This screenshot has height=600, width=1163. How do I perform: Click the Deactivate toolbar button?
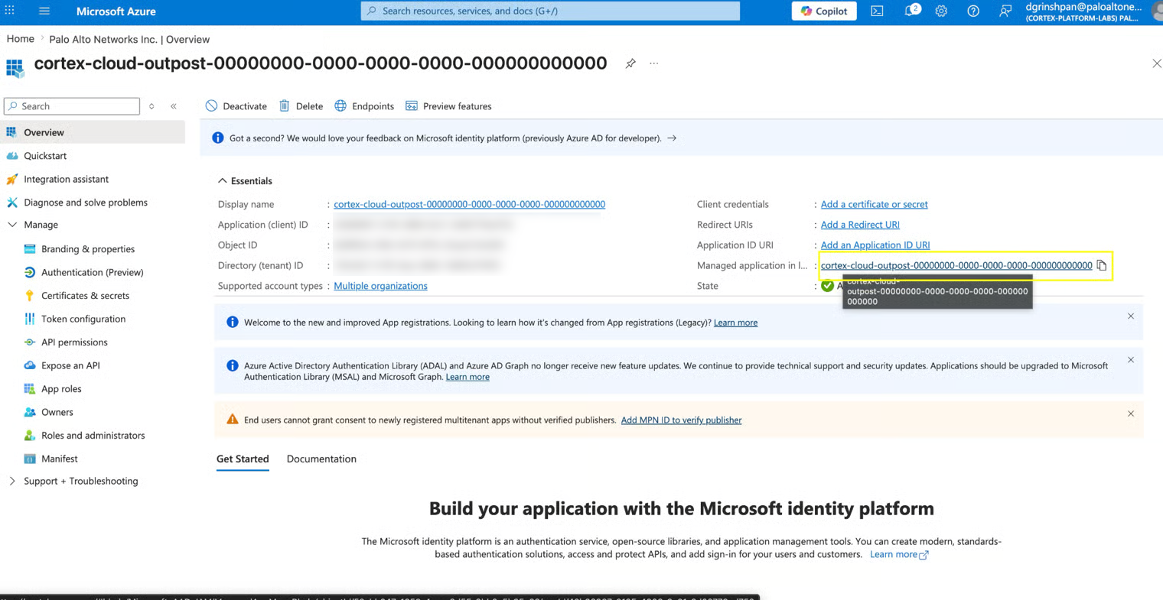236,106
